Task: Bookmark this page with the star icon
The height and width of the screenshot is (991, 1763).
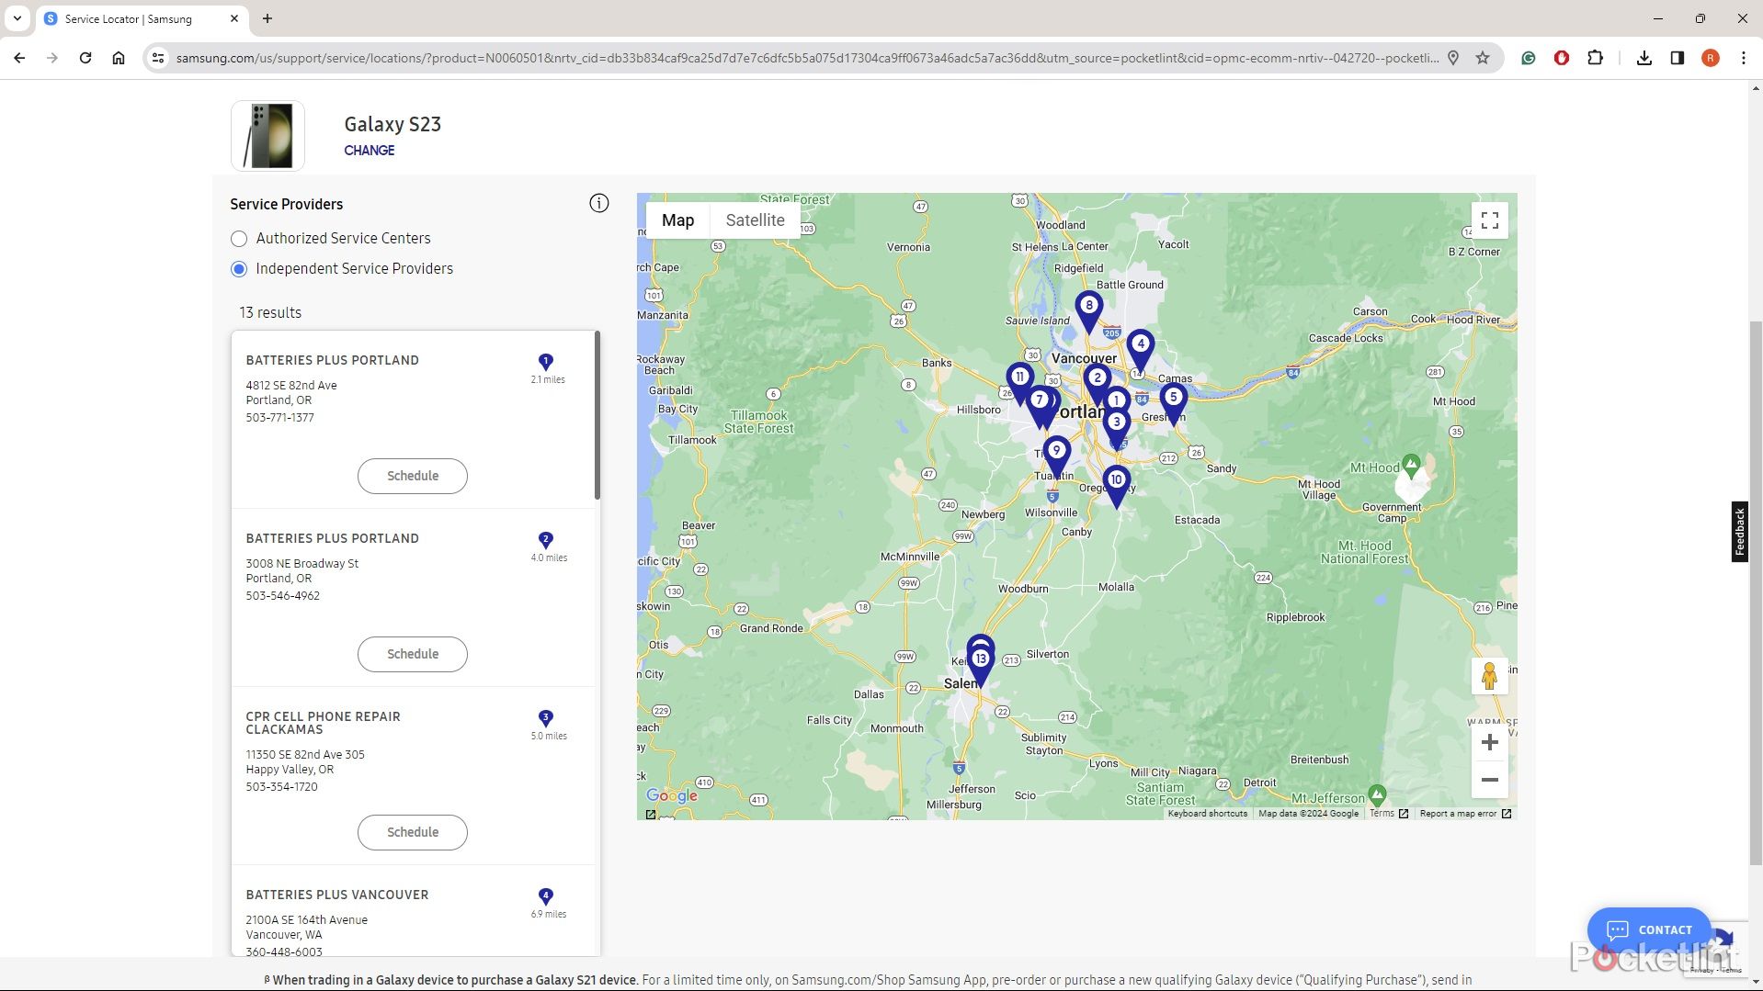Action: pyautogui.click(x=1483, y=58)
